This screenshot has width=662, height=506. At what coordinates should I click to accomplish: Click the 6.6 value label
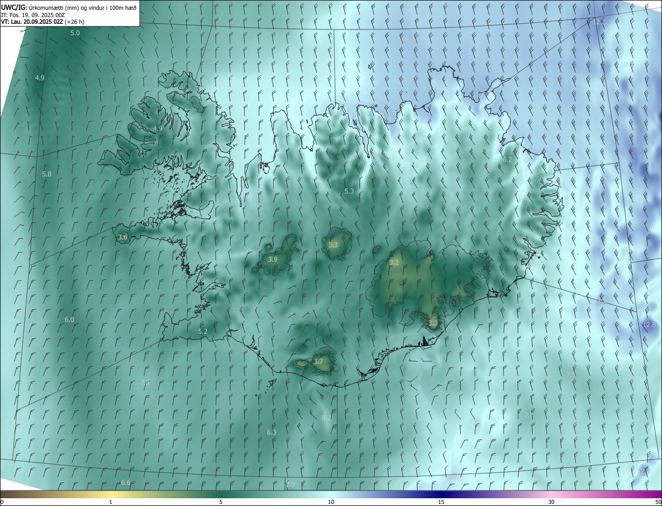126,483
